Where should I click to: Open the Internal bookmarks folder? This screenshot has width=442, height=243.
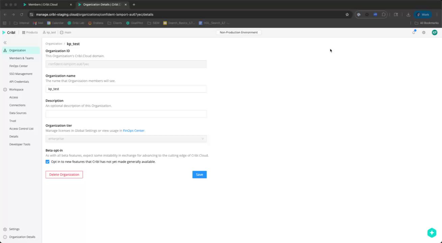21,23
